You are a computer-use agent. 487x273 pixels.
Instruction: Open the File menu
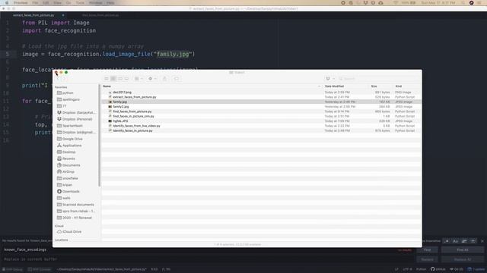(35, 3)
